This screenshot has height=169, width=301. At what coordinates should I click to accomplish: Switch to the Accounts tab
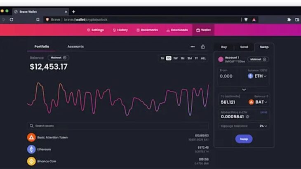click(x=75, y=47)
